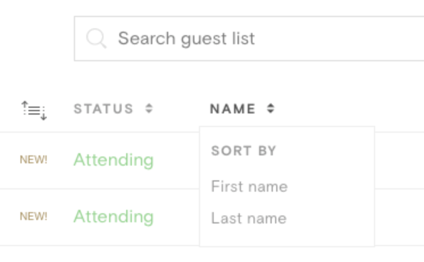This screenshot has width=424, height=262.
Task: Click the down arrow on the list reorder icon
Action: click(x=44, y=117)
